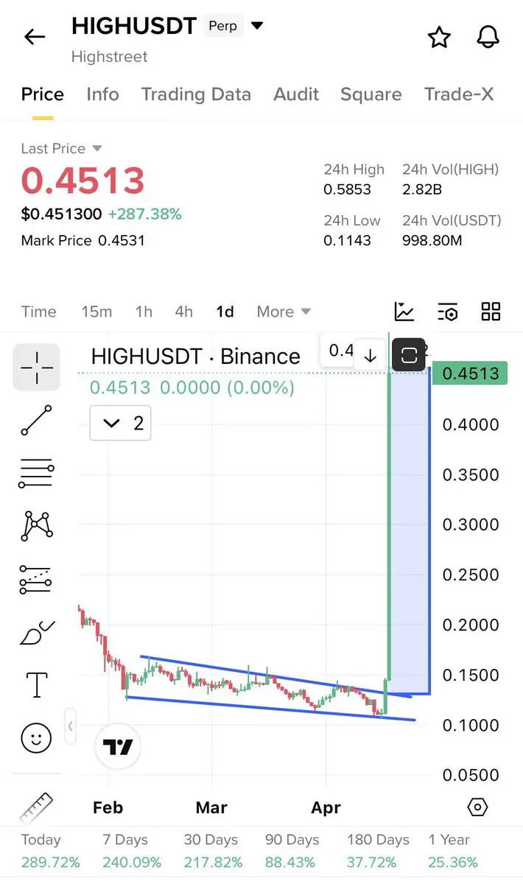Viewport: 523px width, 884px height.
Task: Click the blue long position box on chart
Action: (409, 530)
